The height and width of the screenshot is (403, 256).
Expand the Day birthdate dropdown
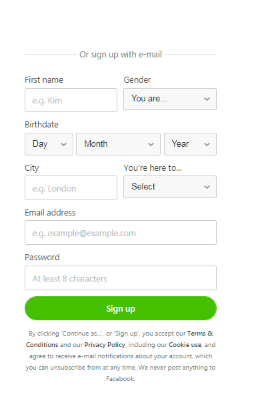coord(49,144)
